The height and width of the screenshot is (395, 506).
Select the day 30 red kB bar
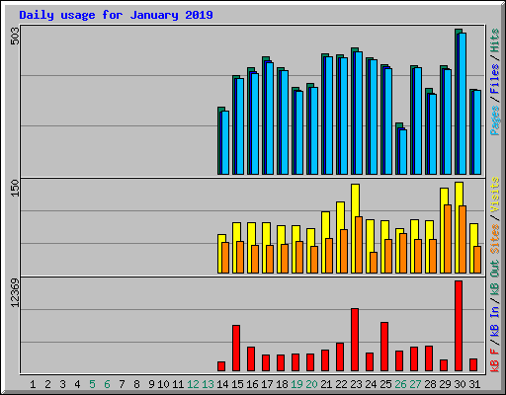click(459, 326)
